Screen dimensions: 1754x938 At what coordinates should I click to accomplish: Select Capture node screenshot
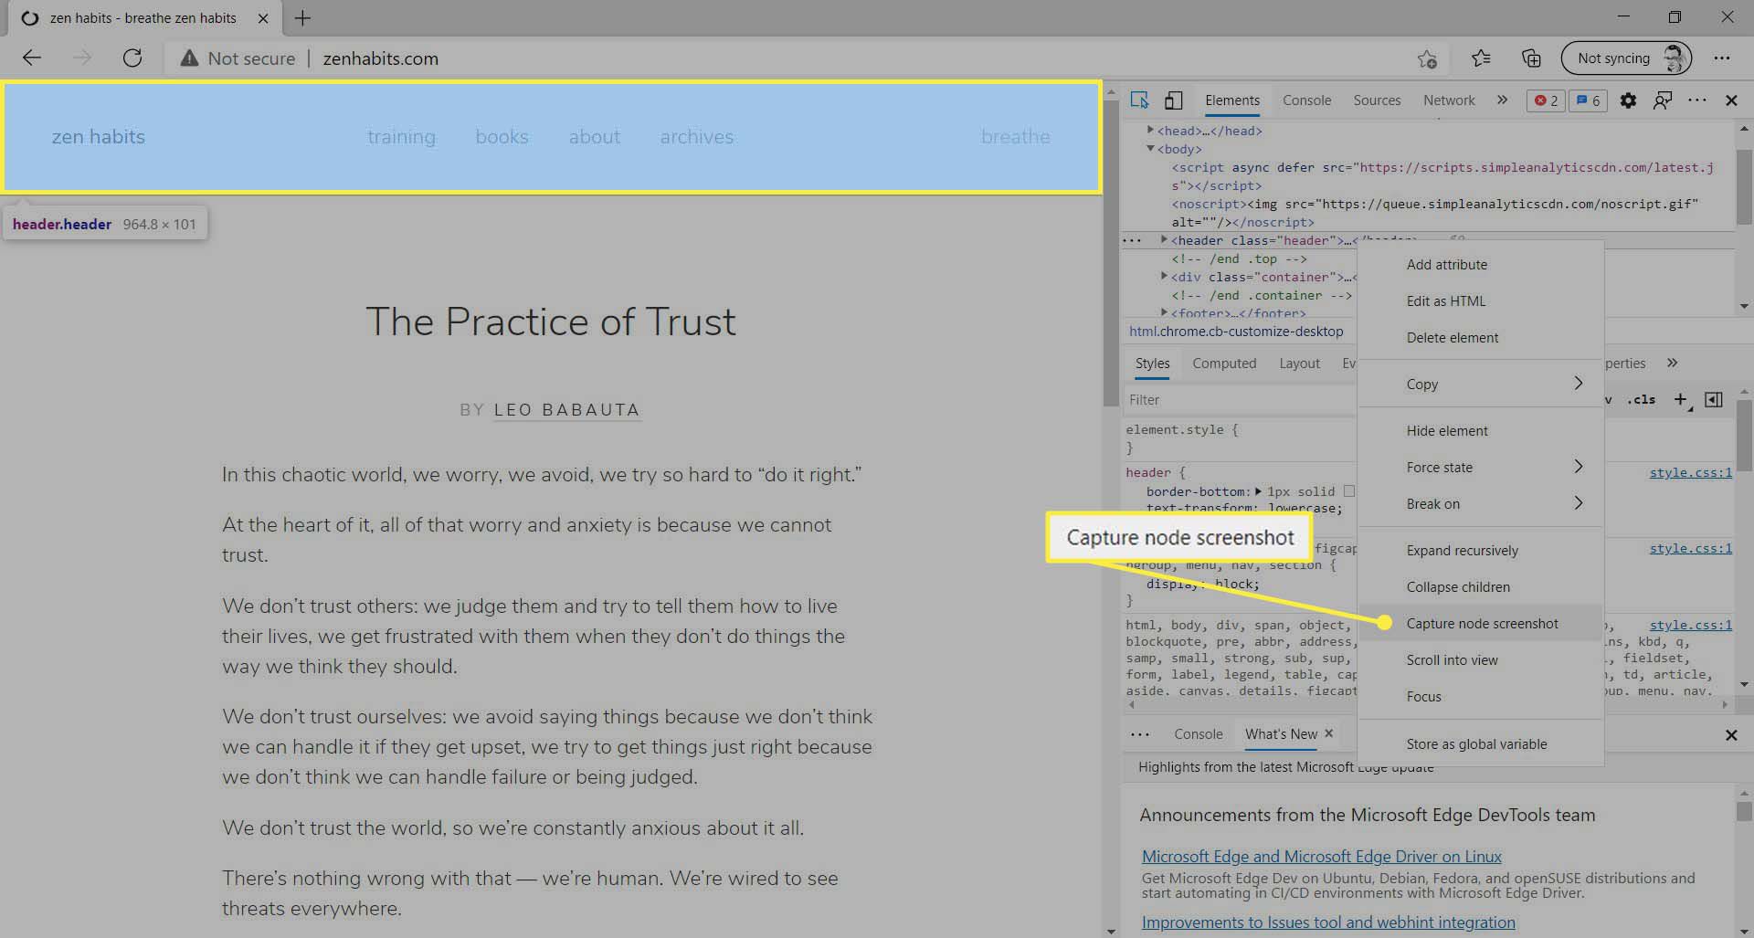[x=1480, y=624]
